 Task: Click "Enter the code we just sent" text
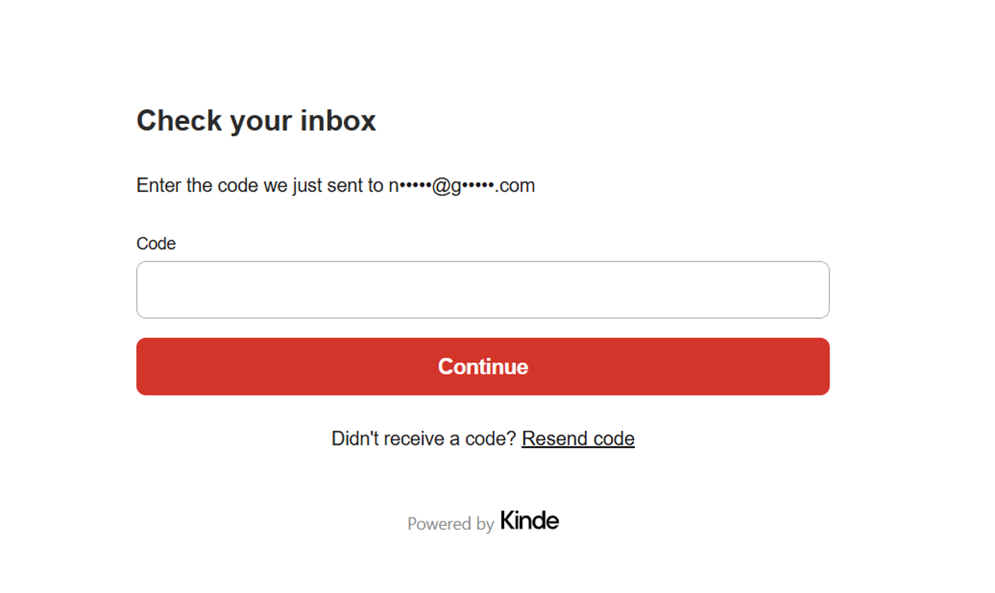(260, 185)
